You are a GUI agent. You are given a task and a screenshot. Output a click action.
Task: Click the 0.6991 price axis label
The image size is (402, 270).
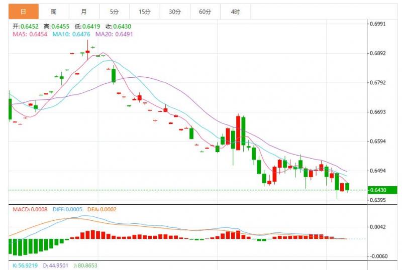pyautogui.click(x=377, y=24)
